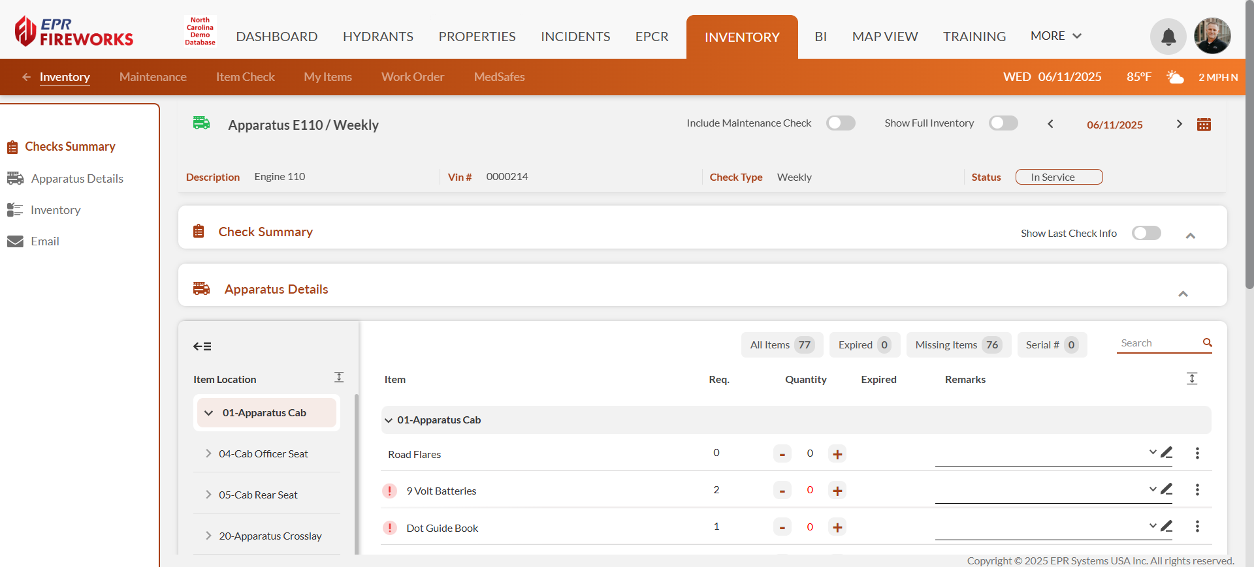Click the Apparatus Details sidebar link
The width and height of the screenshot is (1254, 567).
point(77,179)
